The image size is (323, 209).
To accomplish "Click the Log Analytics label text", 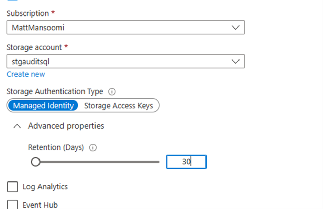I will [x=45, y=187].
